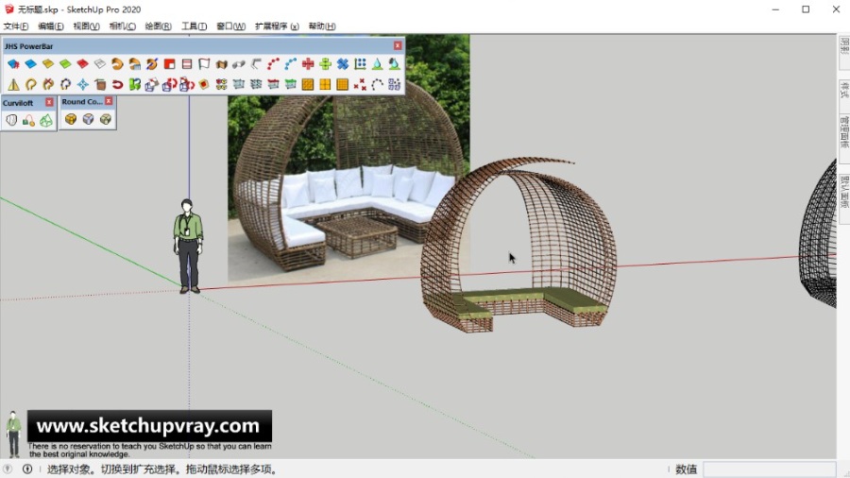This screenshot has height=478, width=850.
Task: Click the yellow pyramid icon in JHS PowerBar
Action: (x=13, y=84)
